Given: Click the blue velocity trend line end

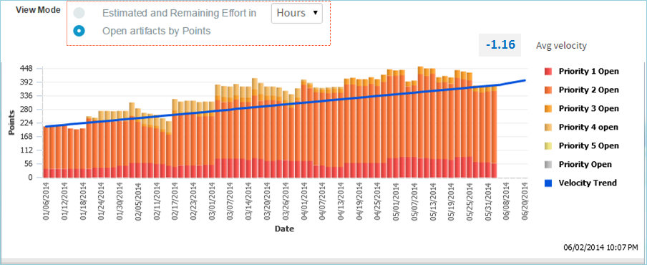Looking at the screenshot, I should (x=525, y=80).
